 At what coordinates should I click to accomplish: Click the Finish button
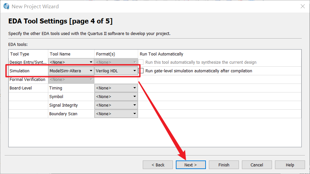point(224,165)
